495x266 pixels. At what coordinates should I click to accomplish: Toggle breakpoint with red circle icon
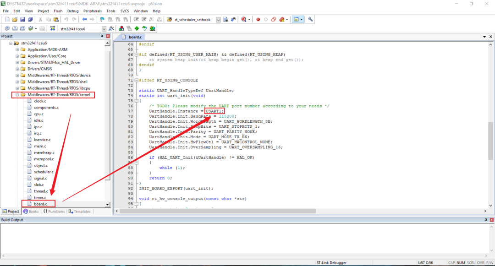coord(258,20)
